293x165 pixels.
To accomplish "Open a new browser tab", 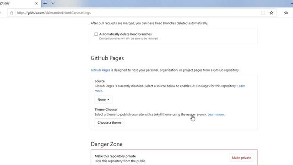I will pyautogui.click(x=45, y=3).
